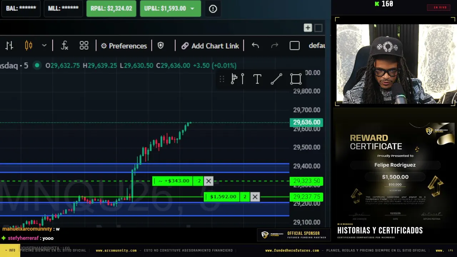Click the square fullscreen icon in toolbar
Screen dimensions: 457x257
[295, 46]
